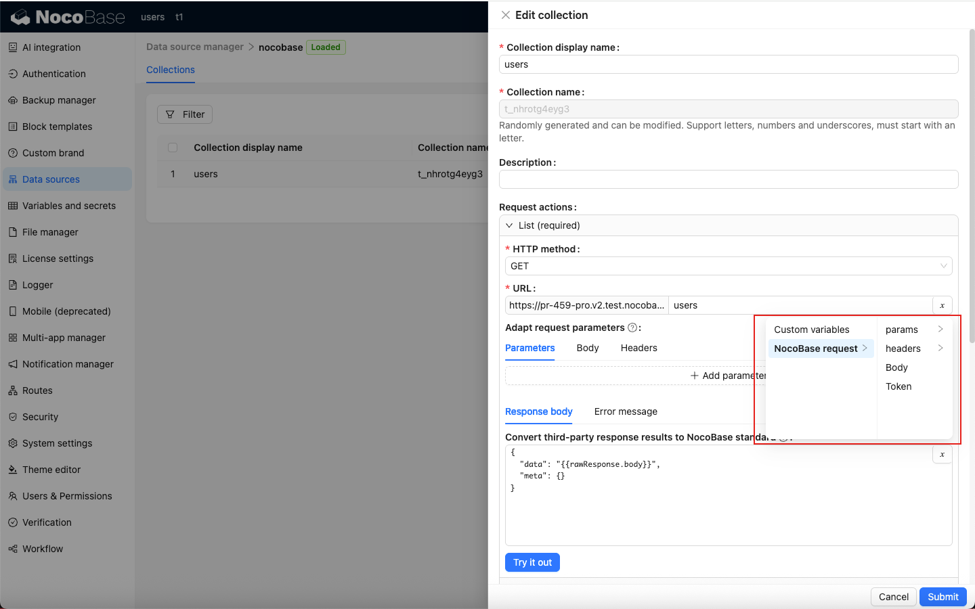Click the X icon to close Edit collection
975x609 pixels.
click(x=506, y=15)
